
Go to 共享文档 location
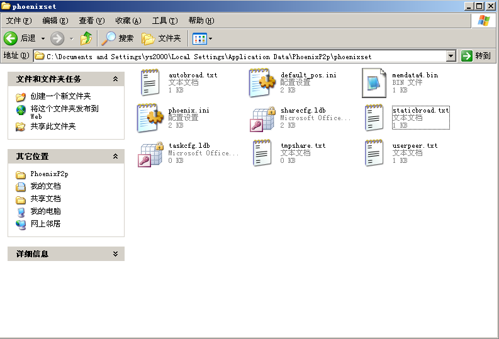click(x=45, y=199)
